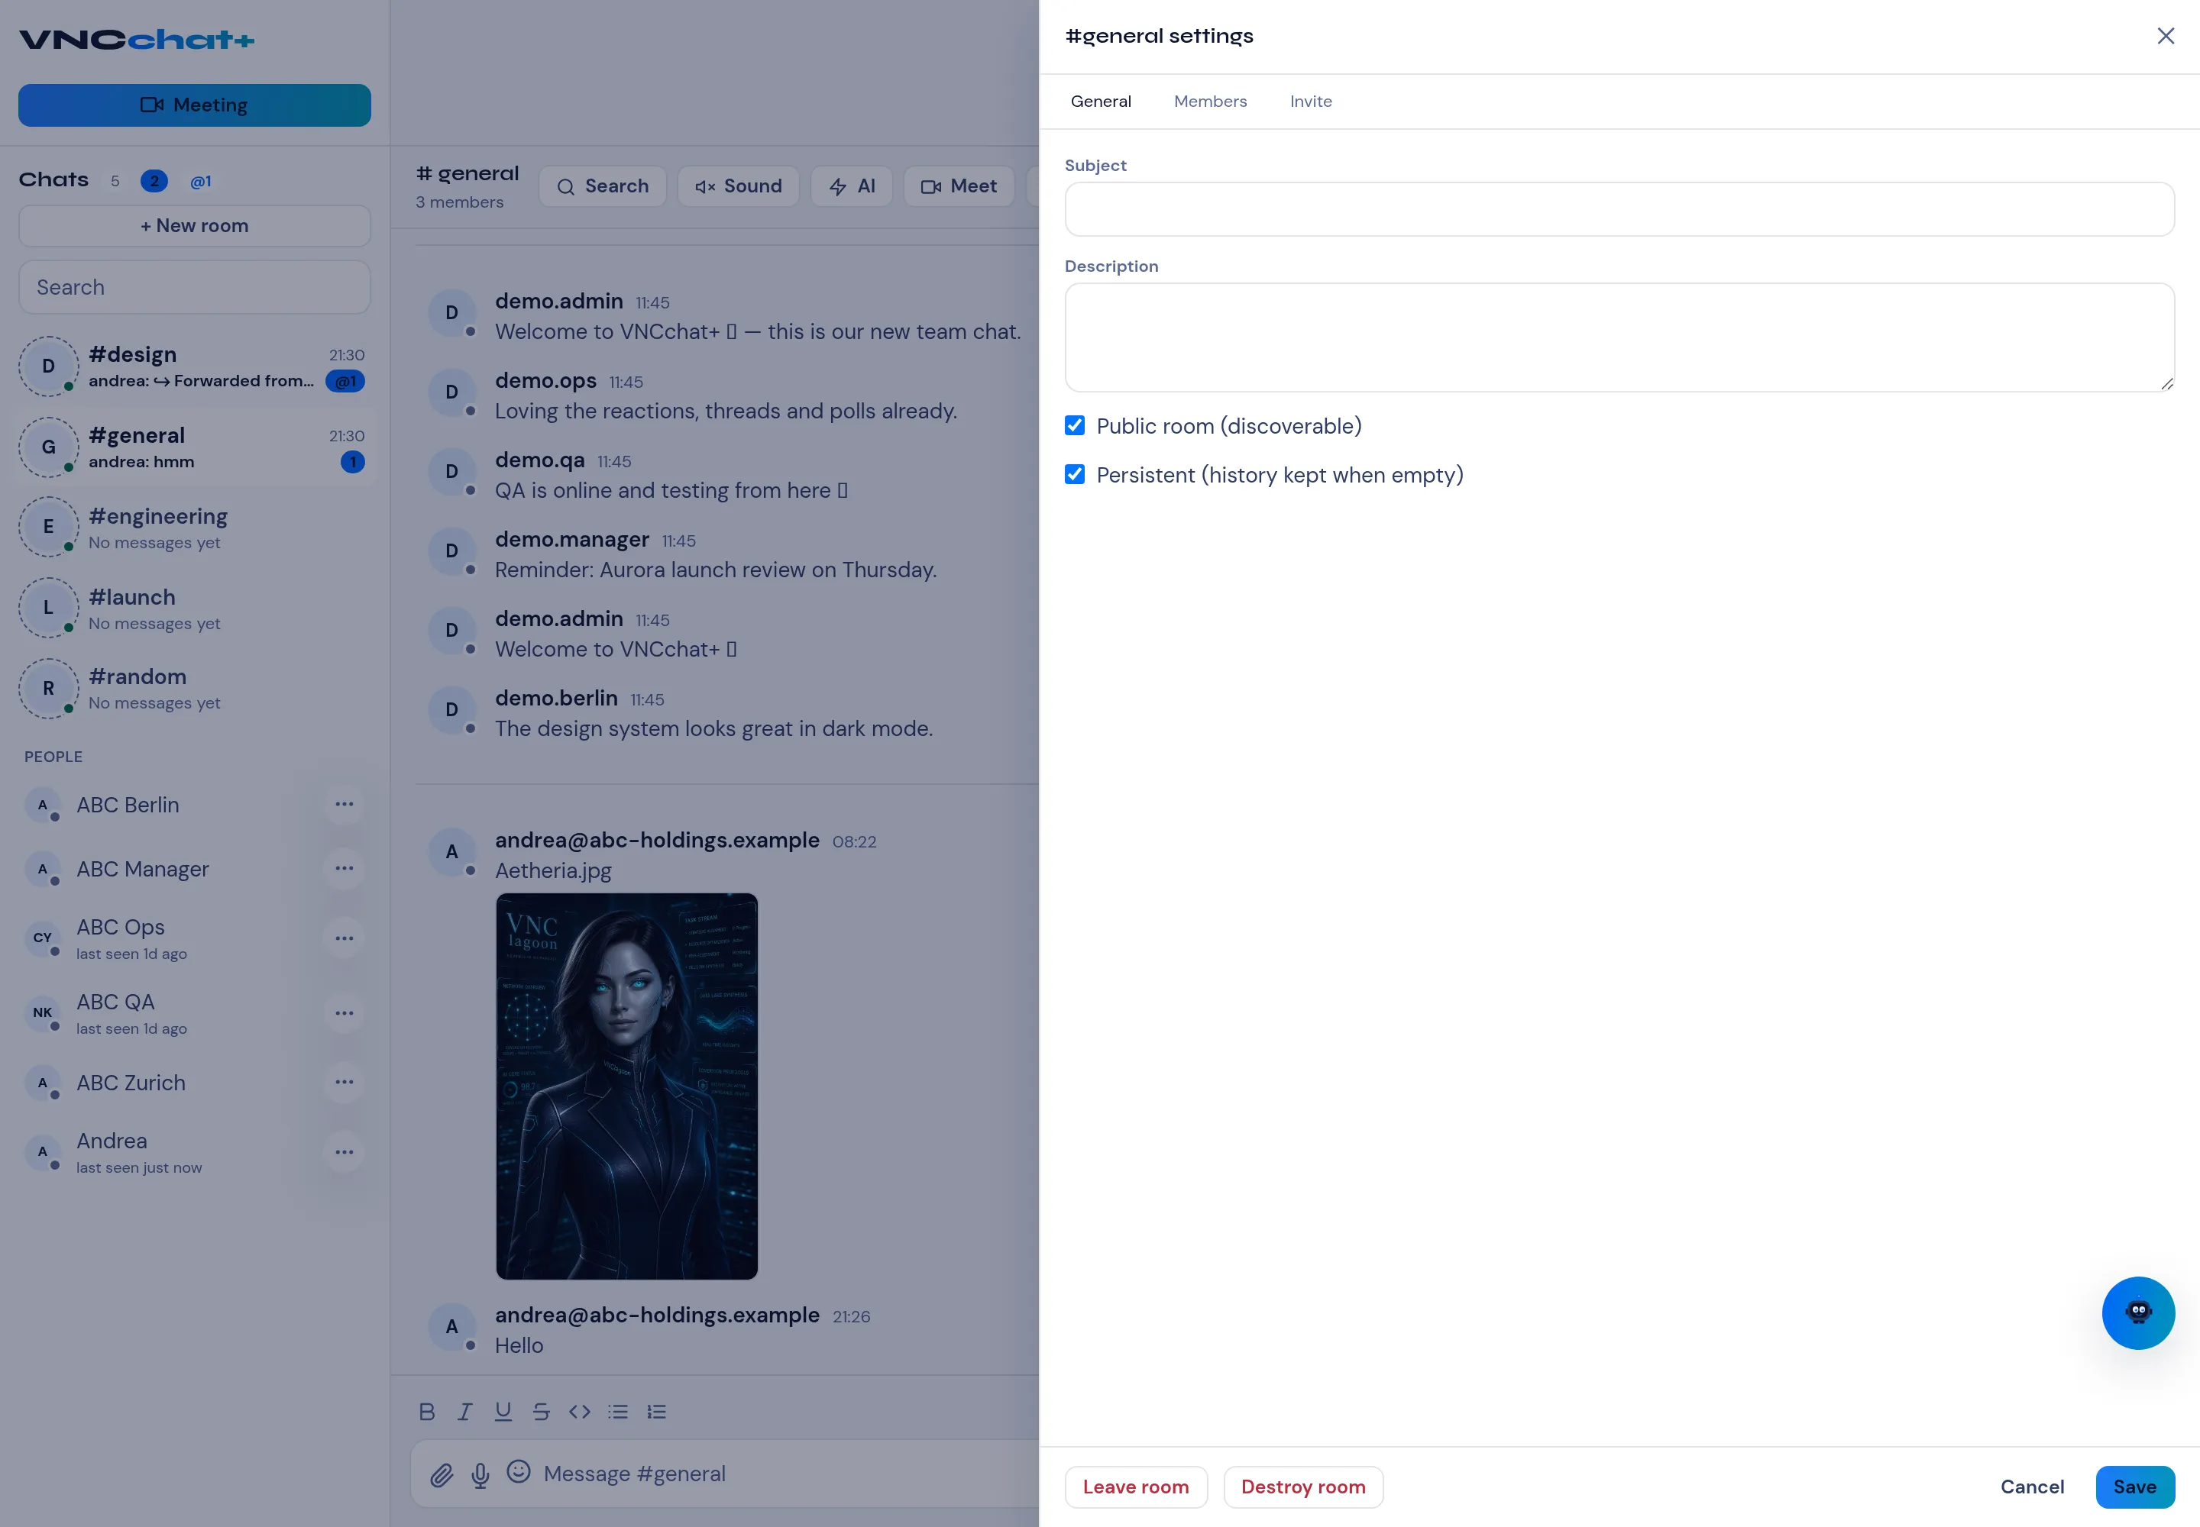Click the Destroy room button
This screenshot has height=1527, width=2200.
tap(1303, 1487)
